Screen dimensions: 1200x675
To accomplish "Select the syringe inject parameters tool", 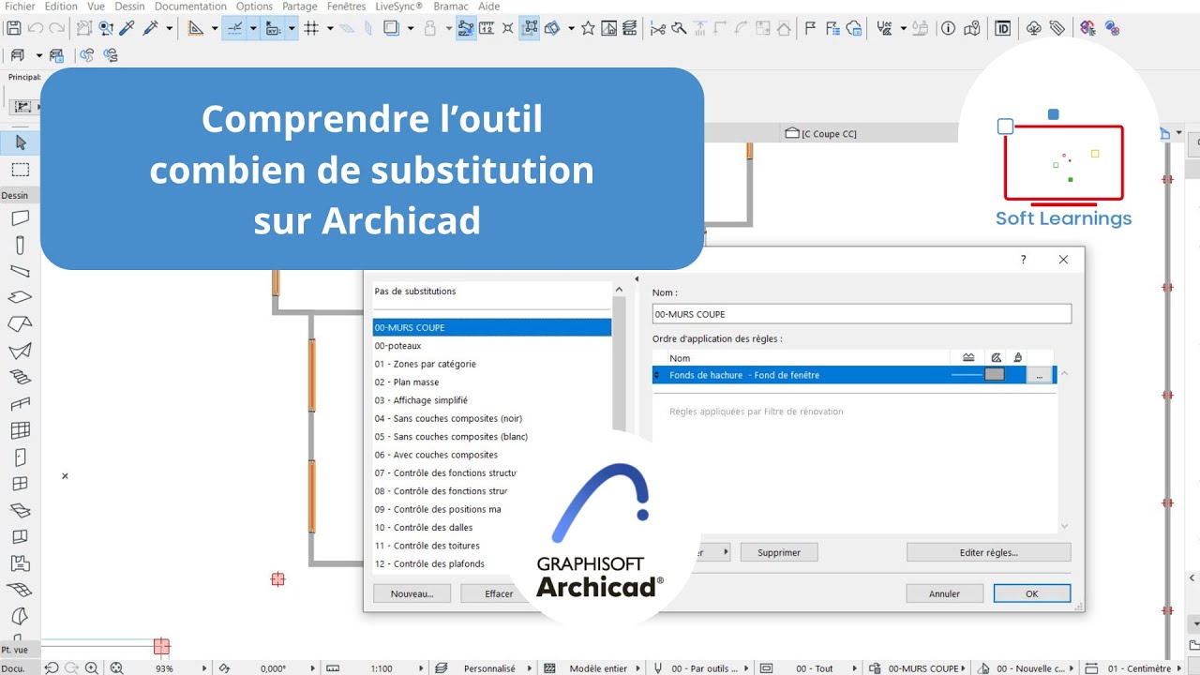I will pos(151,28).
